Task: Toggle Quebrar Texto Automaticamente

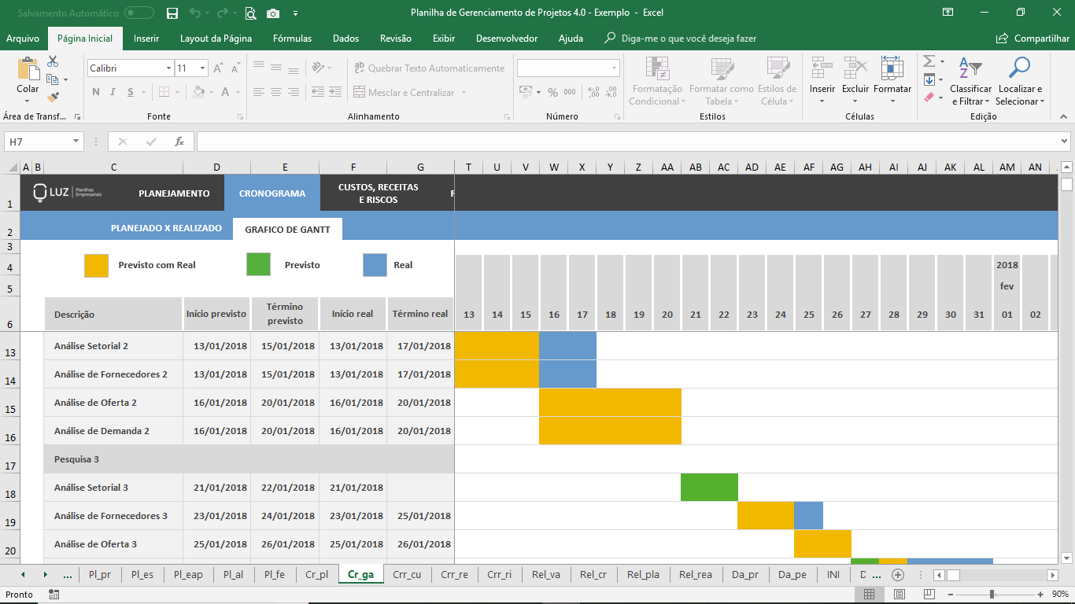Action: (430, 68)
